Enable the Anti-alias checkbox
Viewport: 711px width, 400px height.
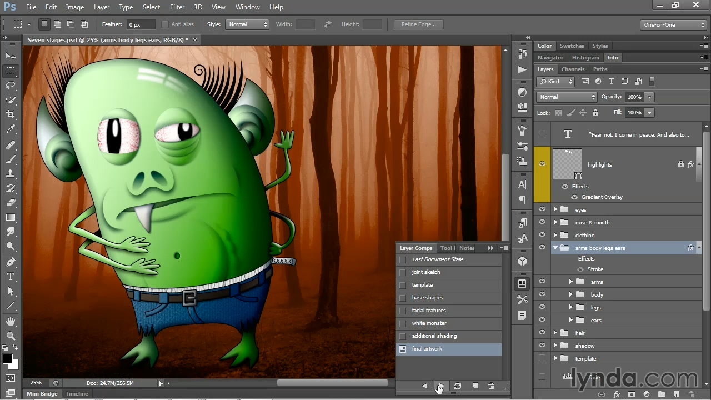click(165, 24)
